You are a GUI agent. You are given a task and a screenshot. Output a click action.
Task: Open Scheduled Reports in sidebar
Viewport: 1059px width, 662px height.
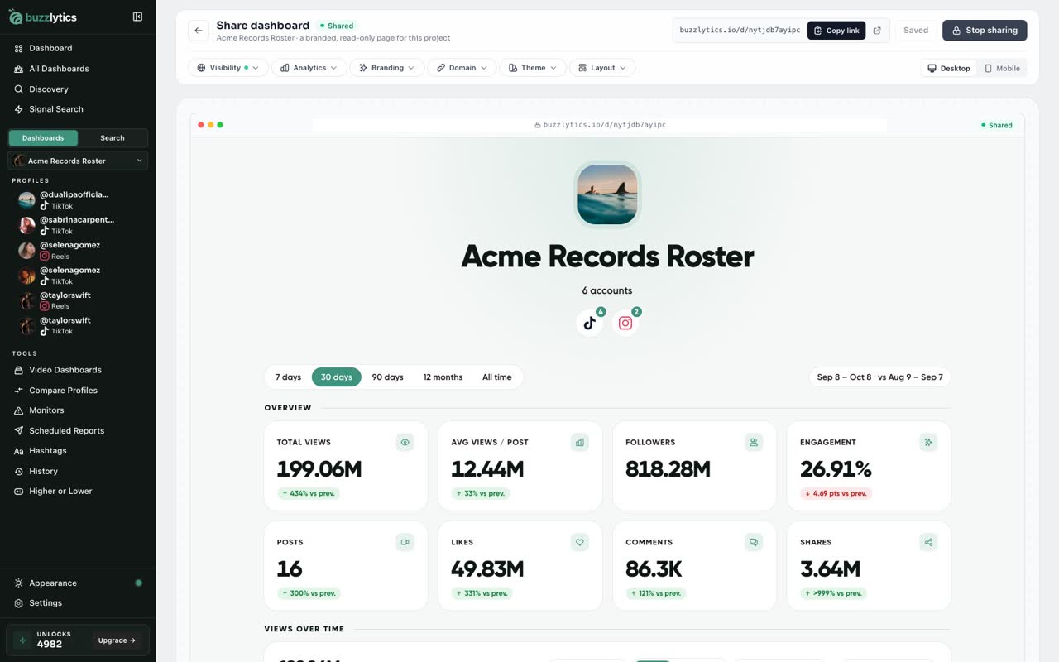(x=67, y=430)
